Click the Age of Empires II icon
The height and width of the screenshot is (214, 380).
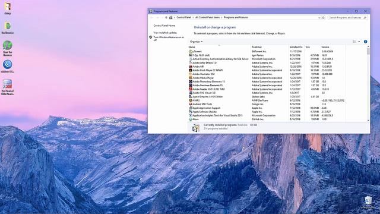(191, 96)
